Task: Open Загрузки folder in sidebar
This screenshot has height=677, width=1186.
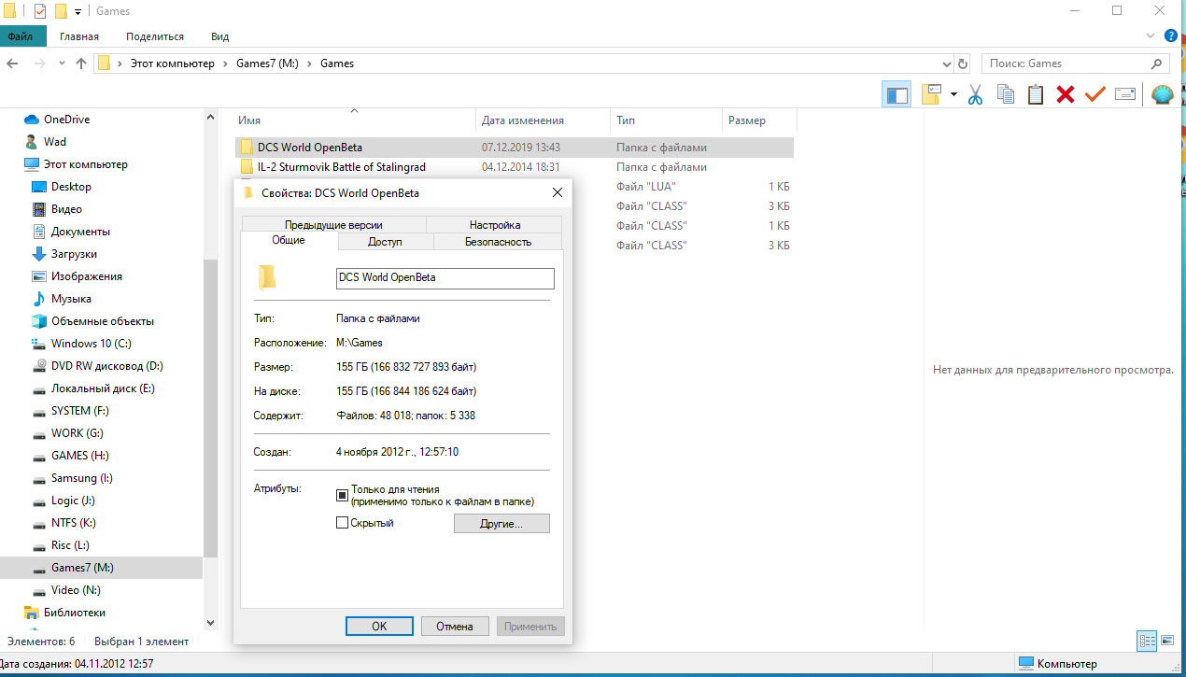Action: point(74,254)
